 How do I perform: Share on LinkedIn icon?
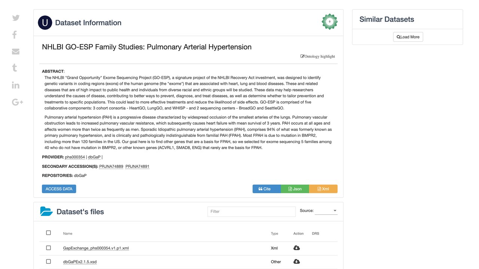point(16,85)
